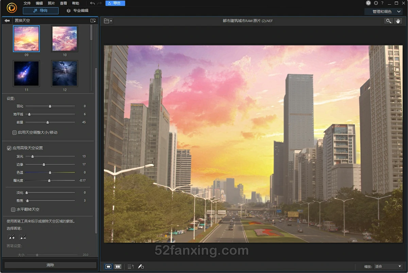The height and width of the screenshot is (273, 408).
Task: Click the 前景 value 45
Action: pyautogui.click(x=84, y=122)
